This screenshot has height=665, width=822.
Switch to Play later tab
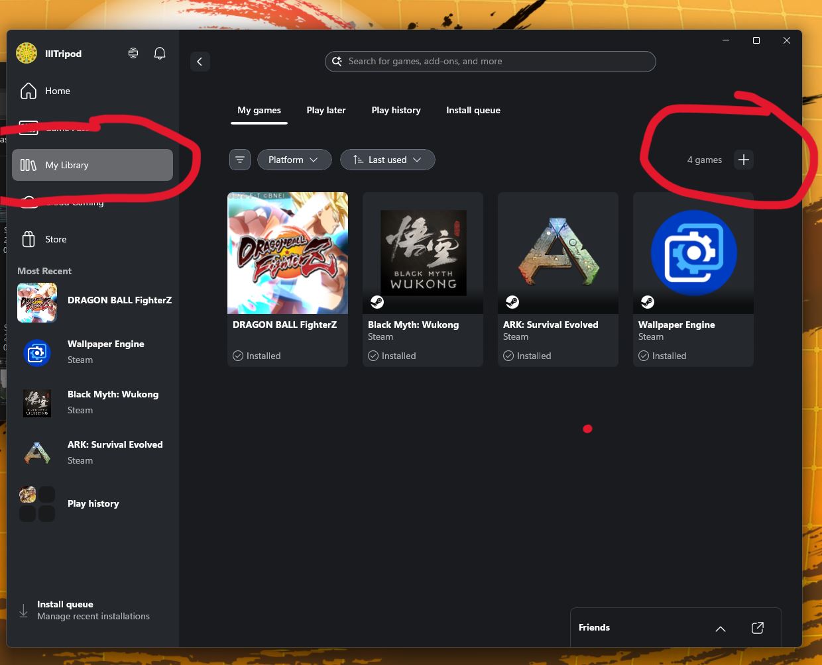326,110
